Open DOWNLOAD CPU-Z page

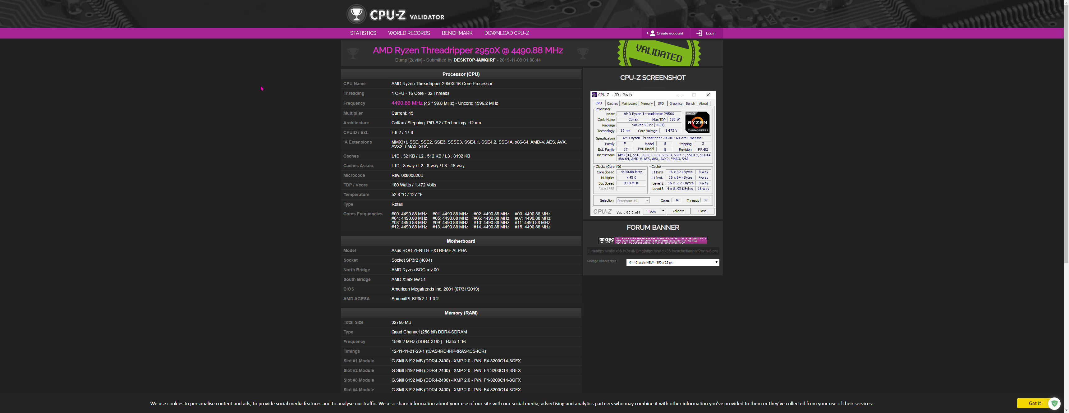pyautogui.click(x=506, y=33)
